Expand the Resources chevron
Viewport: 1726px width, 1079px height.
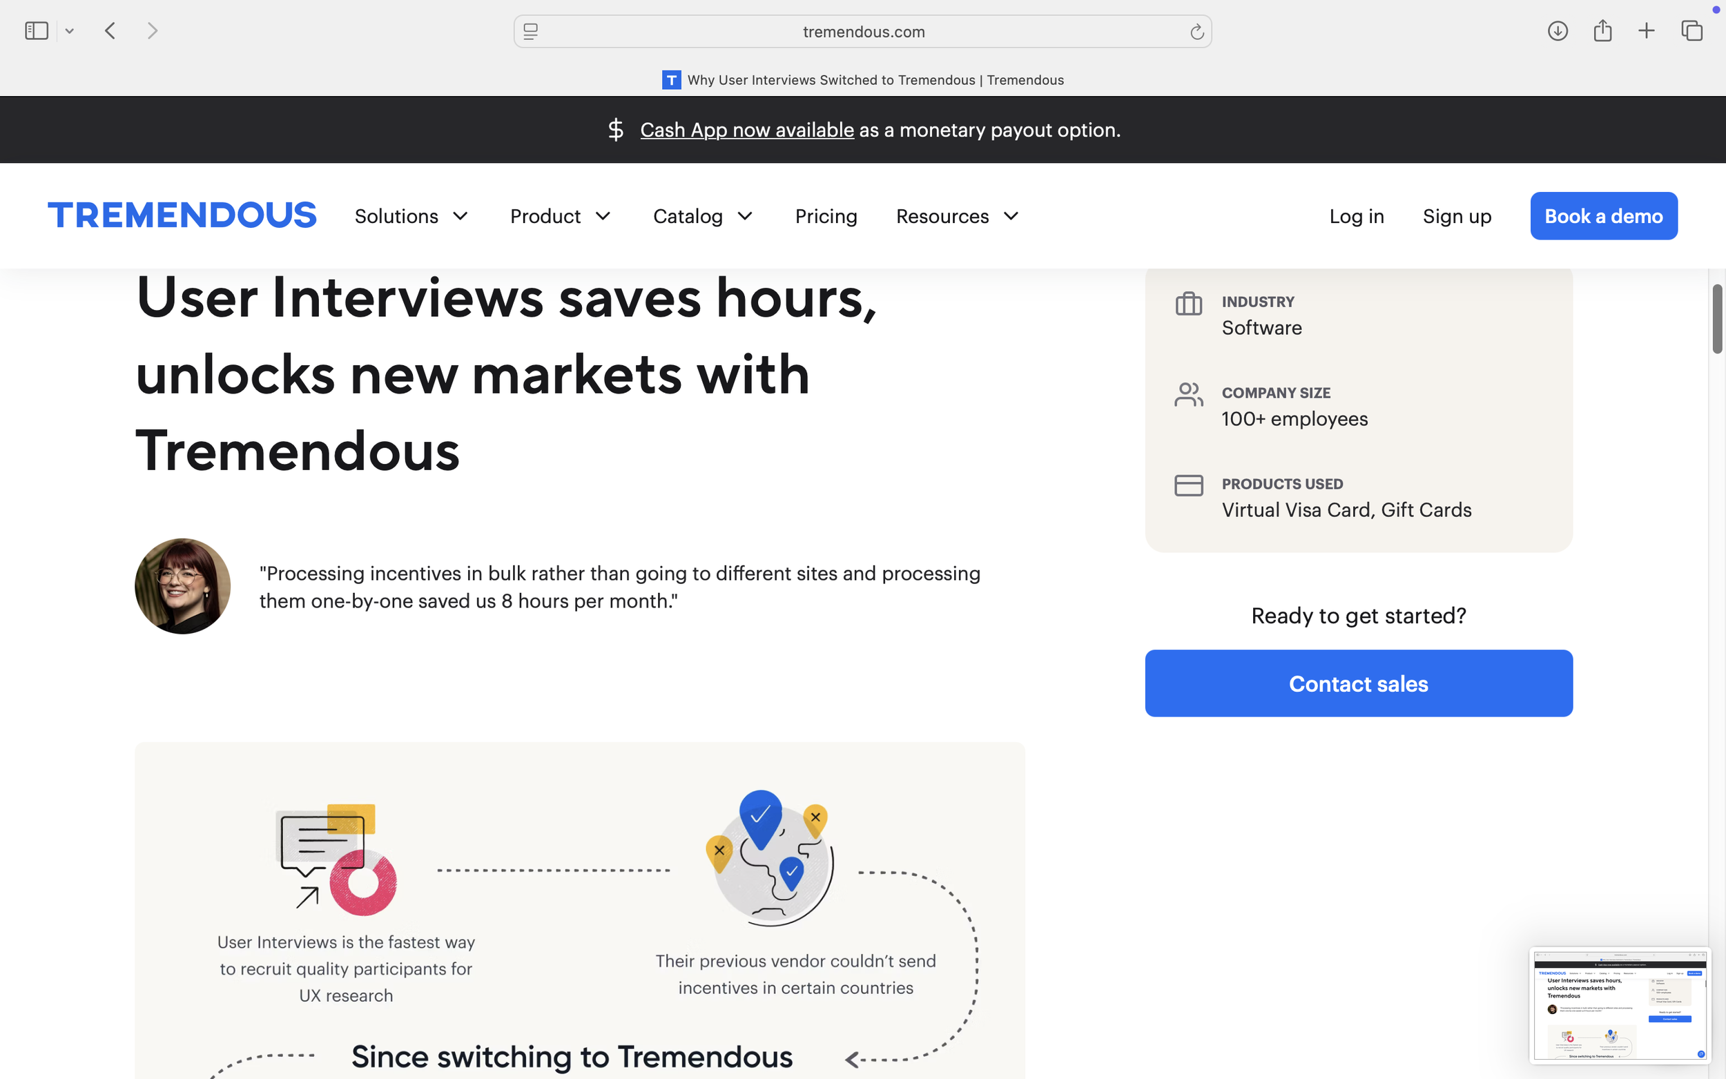click(1011, 216)
